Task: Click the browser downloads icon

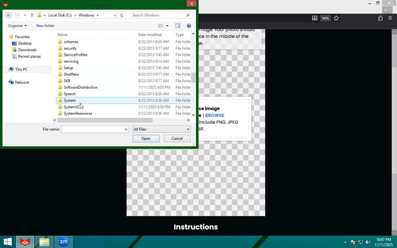Action: coord(314,18)
